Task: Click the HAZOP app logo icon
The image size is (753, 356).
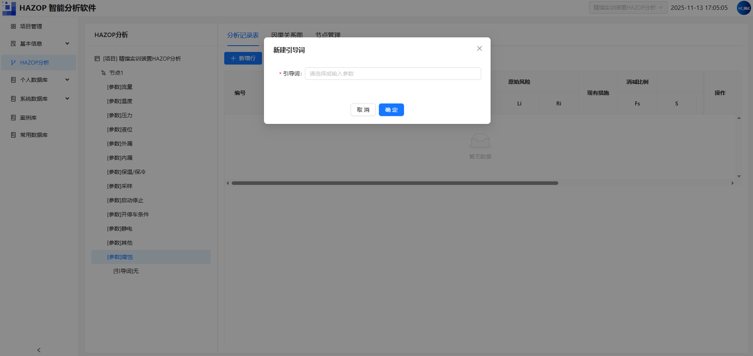Action: point(9,8)
